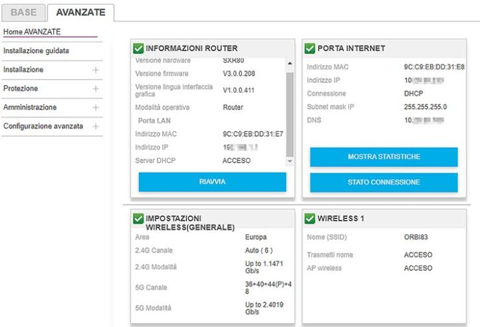Viewport: 480px width, 327px height.
Task: Expand the Protezione sidebar section
Action: [96, 88]
